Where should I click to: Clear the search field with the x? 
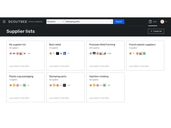(x=111, y=22)
